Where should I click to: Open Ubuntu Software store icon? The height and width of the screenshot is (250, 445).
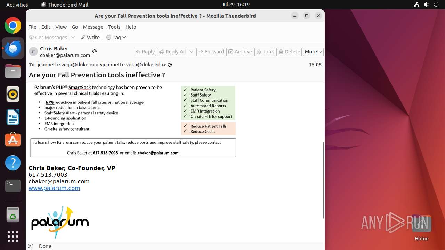pos(13,140)
